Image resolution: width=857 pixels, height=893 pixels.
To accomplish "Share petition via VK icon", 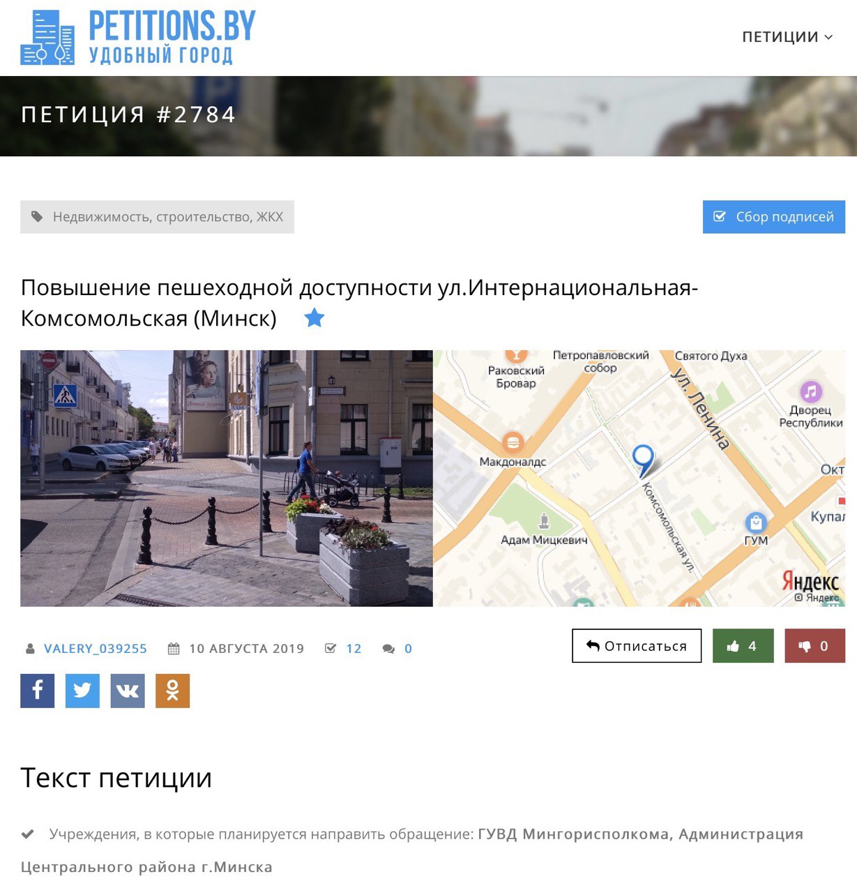I will (x=128, y=691).
